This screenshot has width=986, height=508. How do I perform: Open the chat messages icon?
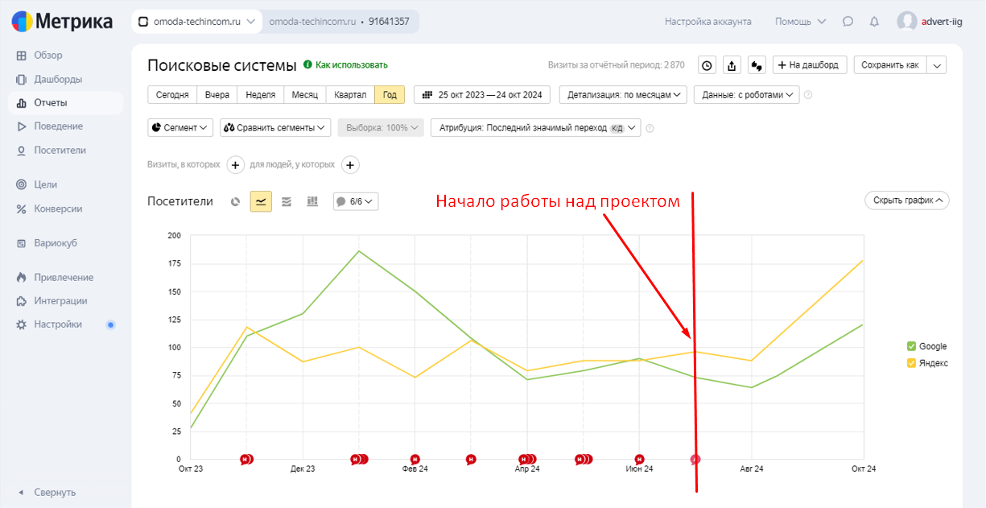(848, 22)
